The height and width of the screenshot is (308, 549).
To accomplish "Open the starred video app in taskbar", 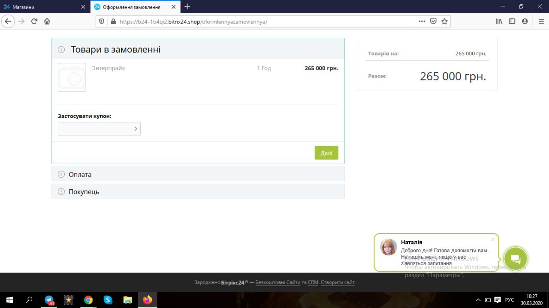I will click(x=69, y=300).
